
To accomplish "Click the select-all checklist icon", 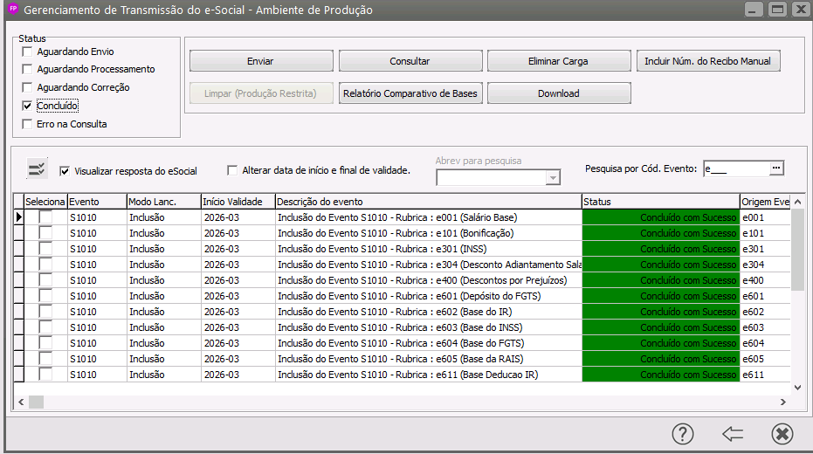I will coord(38,169).
